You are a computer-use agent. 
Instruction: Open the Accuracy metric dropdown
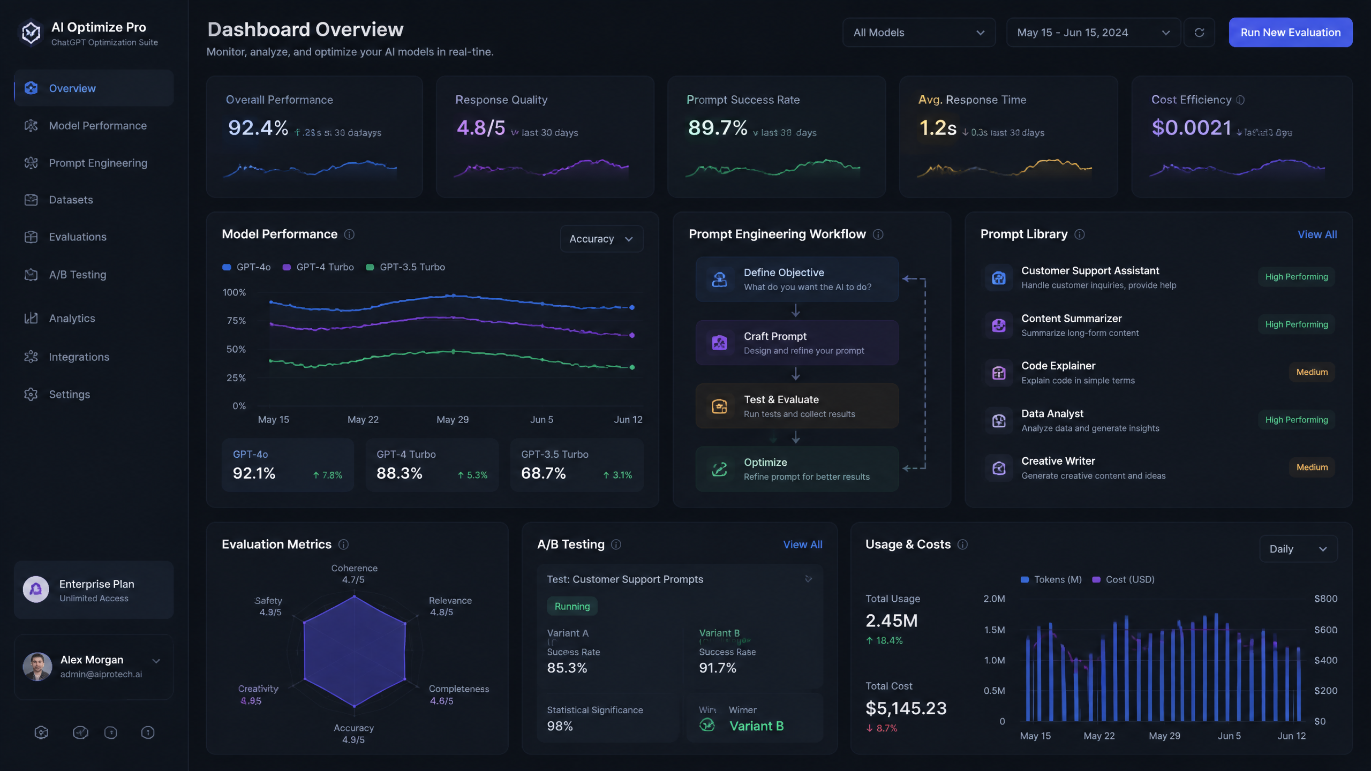click(x=601, y=239)
